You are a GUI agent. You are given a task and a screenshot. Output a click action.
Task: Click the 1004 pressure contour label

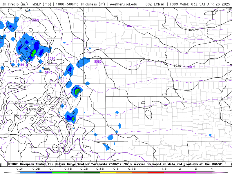point(16,115)
